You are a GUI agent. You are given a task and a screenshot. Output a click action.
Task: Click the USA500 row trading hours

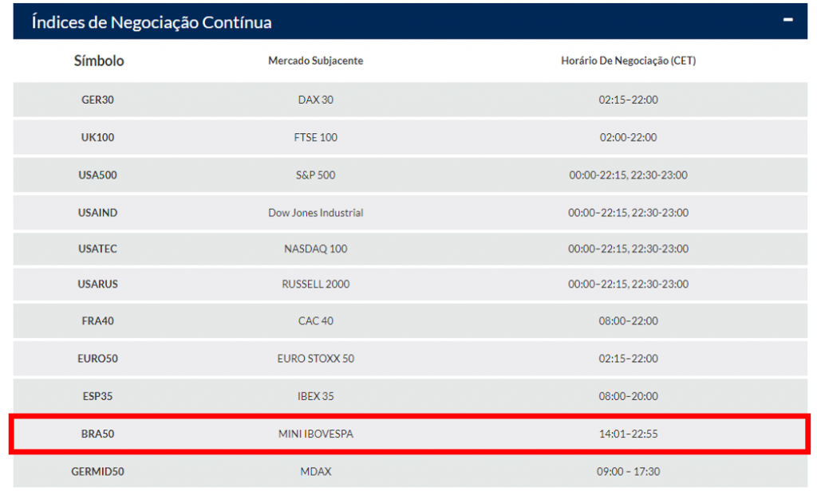click(629, 175)
